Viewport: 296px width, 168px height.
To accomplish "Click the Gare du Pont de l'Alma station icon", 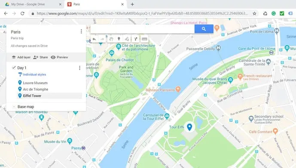I will [271, 53].
